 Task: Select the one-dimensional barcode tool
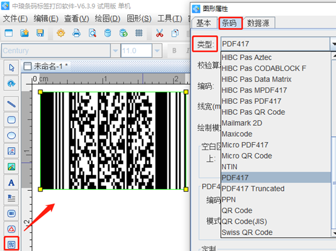pyautogui.click(x=12, y=214)
